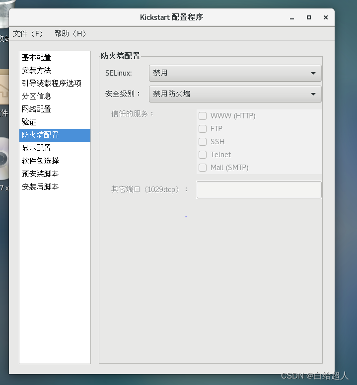Select 防火墙配置 in the sidebar
Screen dimensions: 357x385
pos(55,135)
